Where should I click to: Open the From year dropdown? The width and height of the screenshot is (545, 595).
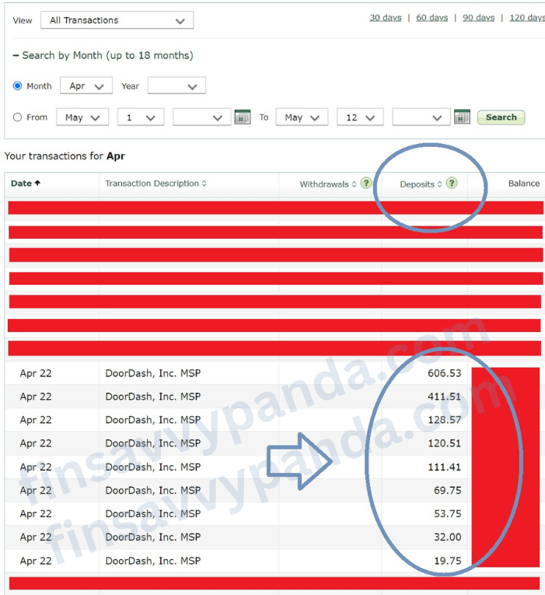coord(202,117)
